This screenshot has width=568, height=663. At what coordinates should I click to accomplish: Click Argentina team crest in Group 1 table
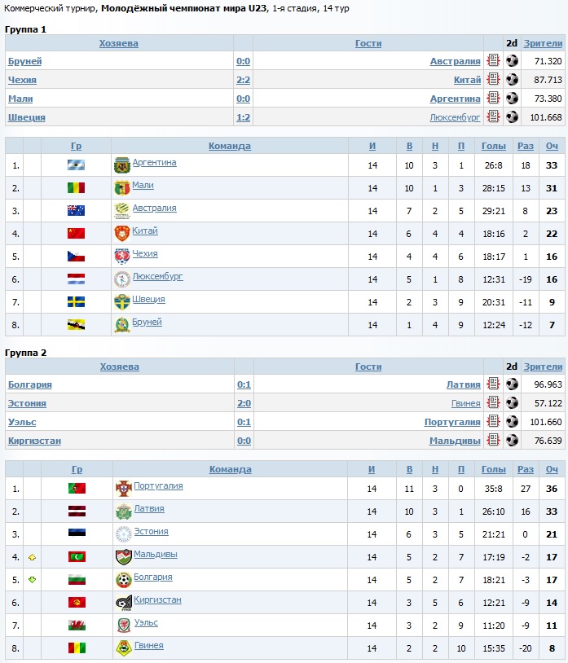[x=122, y=165]
